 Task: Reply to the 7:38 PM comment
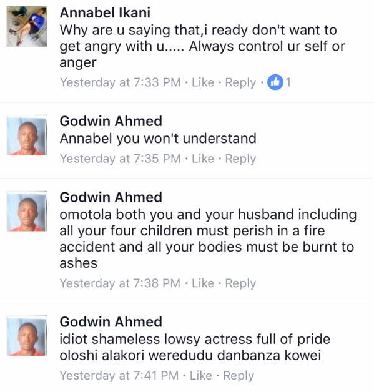pos(240,283)
